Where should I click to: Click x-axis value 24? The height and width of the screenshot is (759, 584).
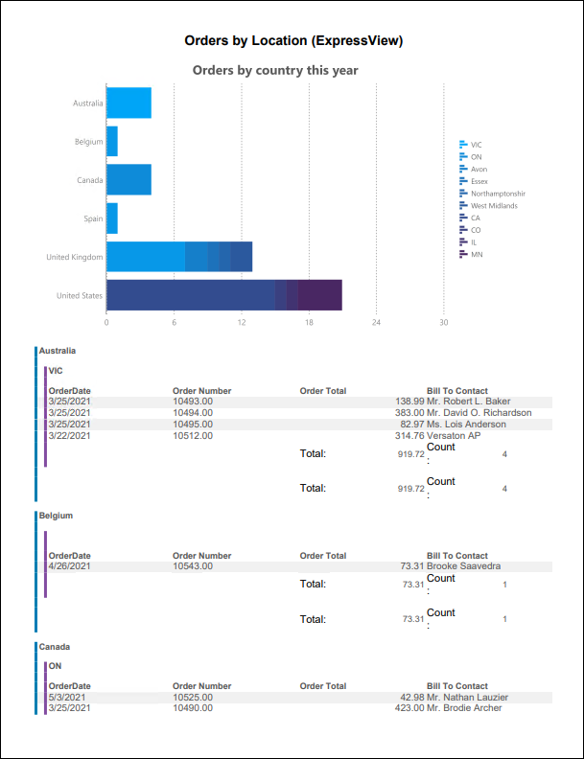pyautogui.click(x=376, y=322)
